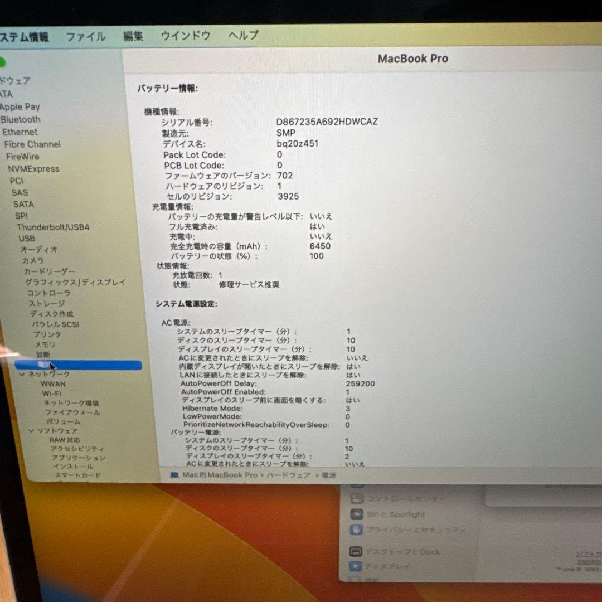Screen dimensions: 602x602
Task: Click the ディスプレイ icon in settings list
Action: (x=356, y=567)
